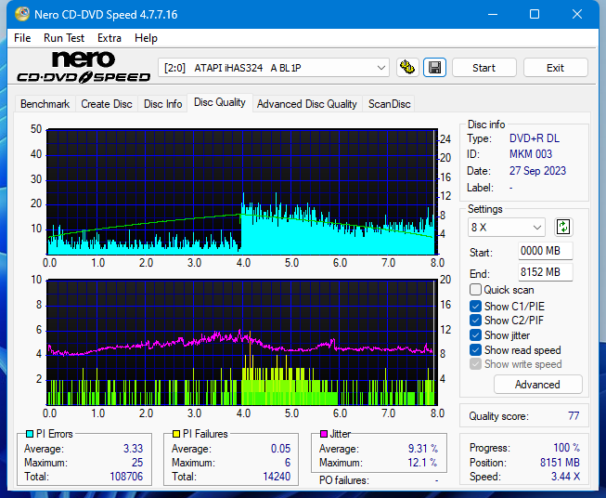Toggle Show read speed checkbox
Image resolution: width=606 pixels, height=498 pixels.
475,349
